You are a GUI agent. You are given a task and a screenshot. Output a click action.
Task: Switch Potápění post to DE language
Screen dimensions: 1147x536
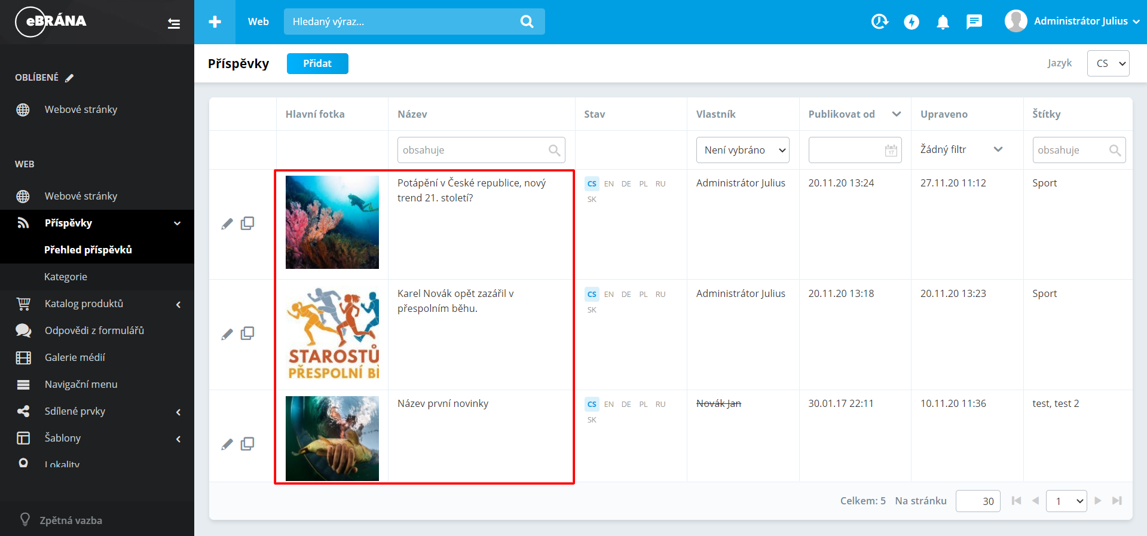pyautogui.click(x=626, y=184)
